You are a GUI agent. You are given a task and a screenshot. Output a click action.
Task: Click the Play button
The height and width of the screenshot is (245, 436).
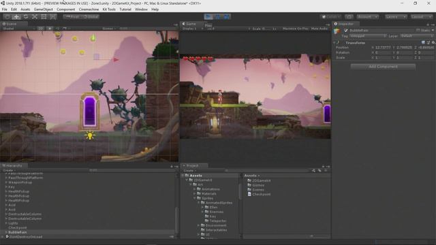[x=208, y=16]
